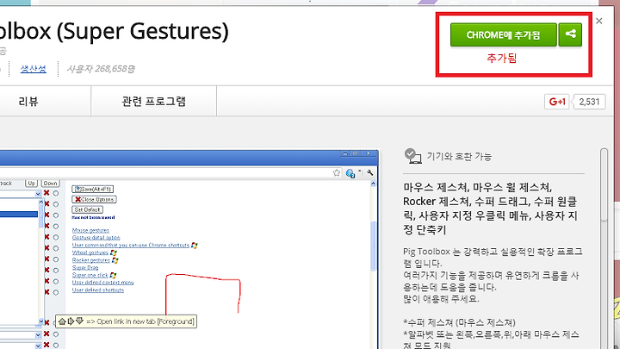Click the '많이 애용해 주세요.' line
Image resolution: width=620 pixels, height=349 pixels.
click(x=441, y=299)
